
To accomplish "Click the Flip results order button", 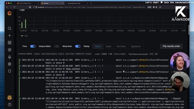I will pyautogui.click(x=171, y=46).
